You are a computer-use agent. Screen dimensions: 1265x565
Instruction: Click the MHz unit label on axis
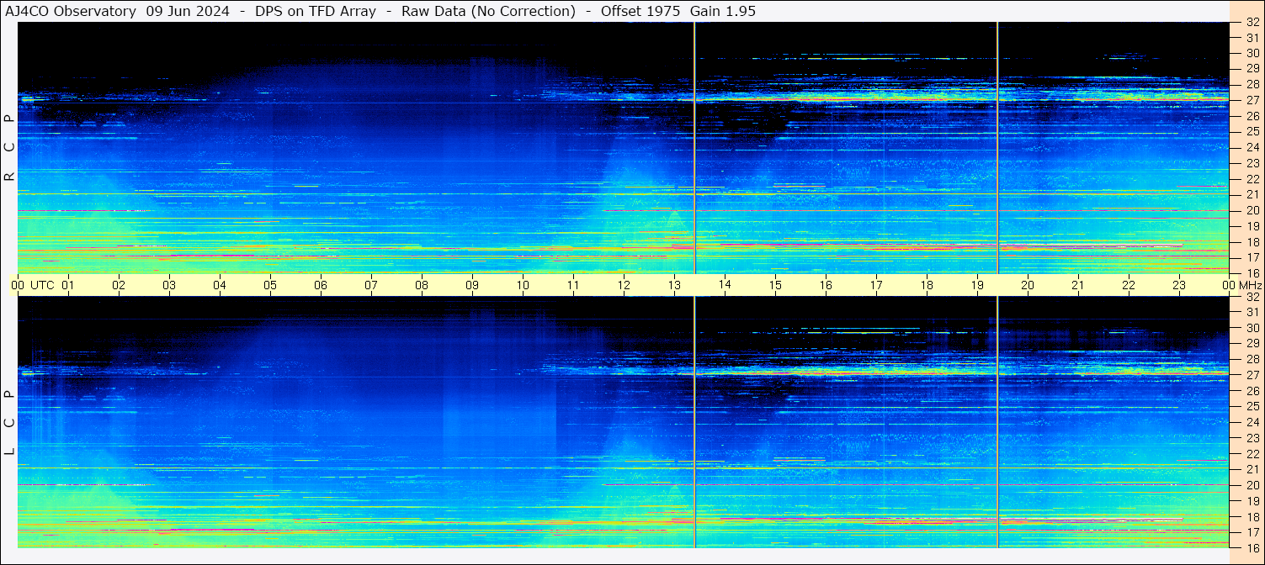click(1248, 285)
